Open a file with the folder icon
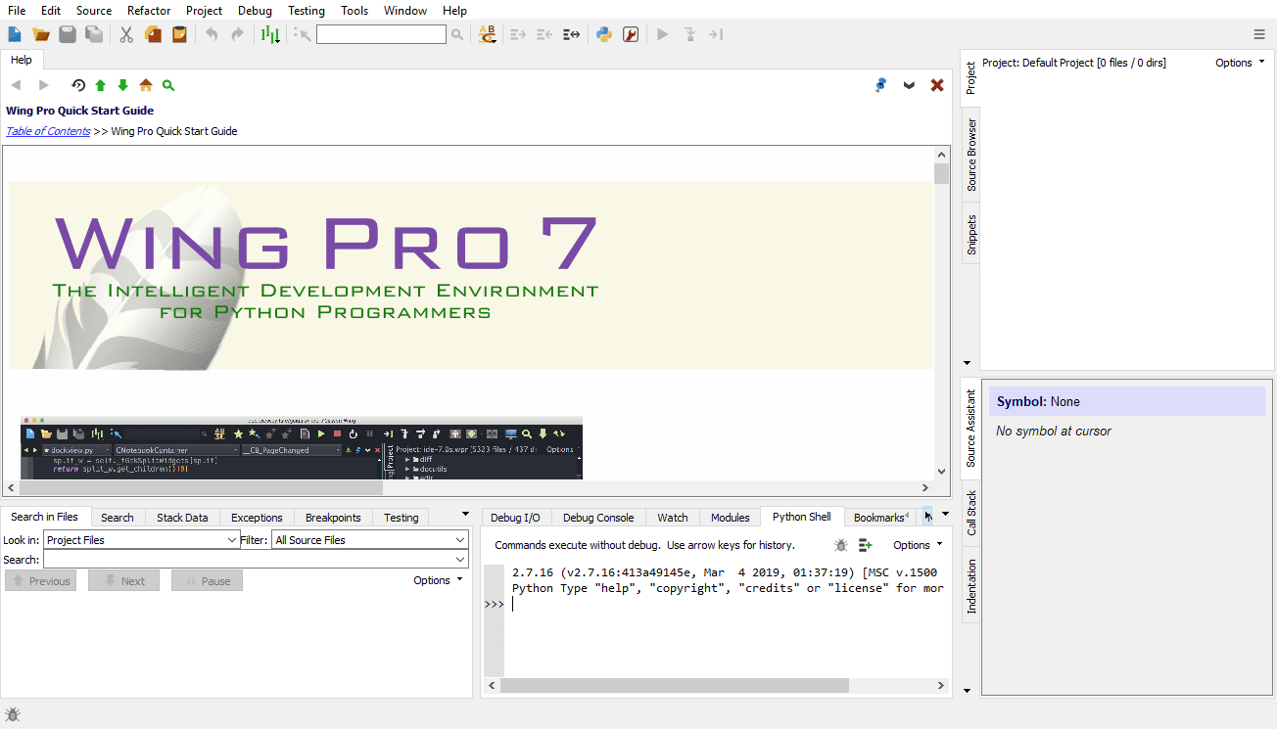This screenshot has height=729, width=1277. 41,34
